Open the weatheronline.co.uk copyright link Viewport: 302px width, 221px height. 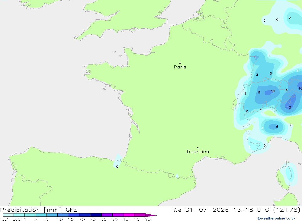[x=277, y=218]
